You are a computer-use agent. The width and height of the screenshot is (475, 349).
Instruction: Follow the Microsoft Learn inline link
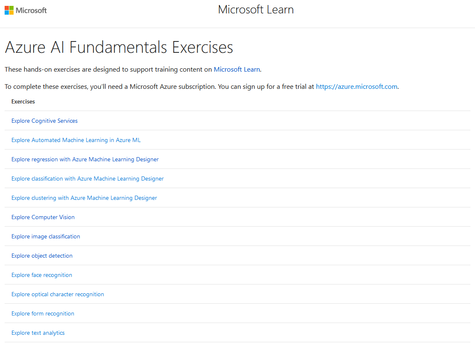(x=237, y=70)
